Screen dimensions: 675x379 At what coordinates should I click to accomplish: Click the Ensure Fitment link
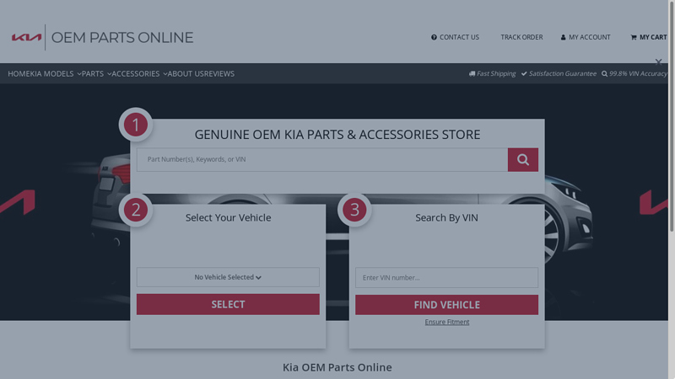click(447, 322)
